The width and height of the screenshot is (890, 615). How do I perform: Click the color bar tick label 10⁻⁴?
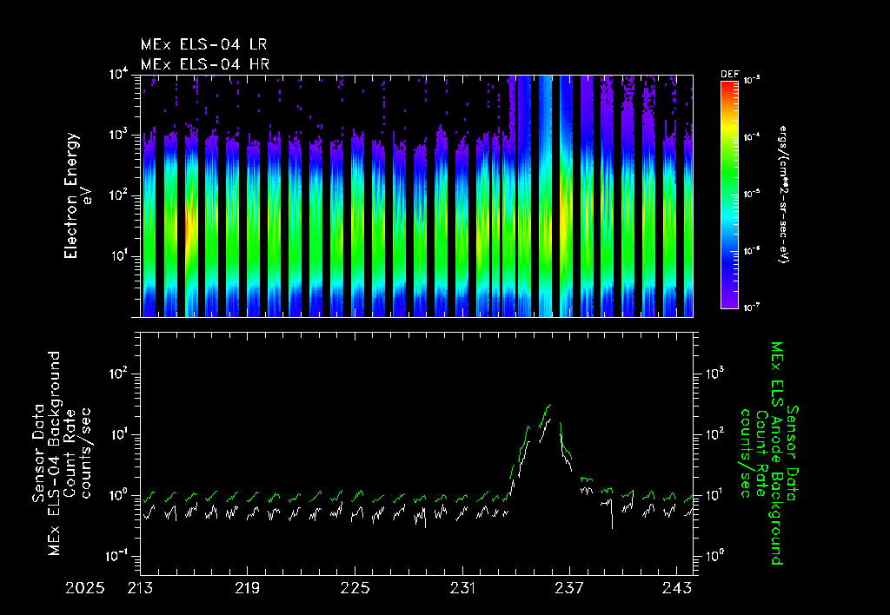point(751,136)
